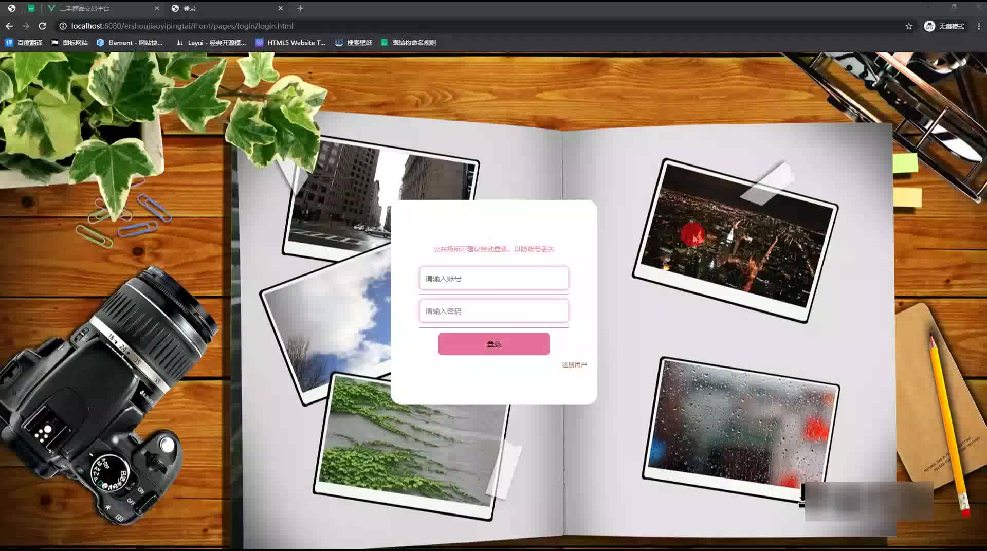Open a new tab with plus icon

click(x=300, y=8)
